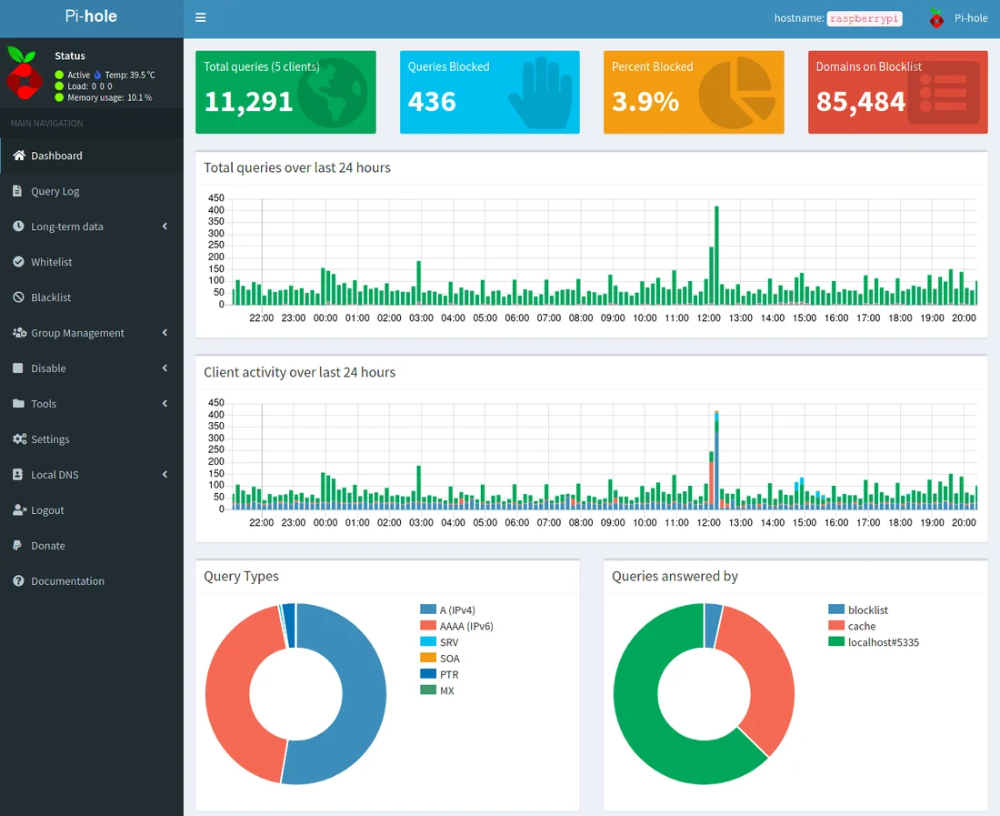Toggle cache legend entry in Queries answered by
Viewport: 1000px width, 816px height.
[852, 626]
